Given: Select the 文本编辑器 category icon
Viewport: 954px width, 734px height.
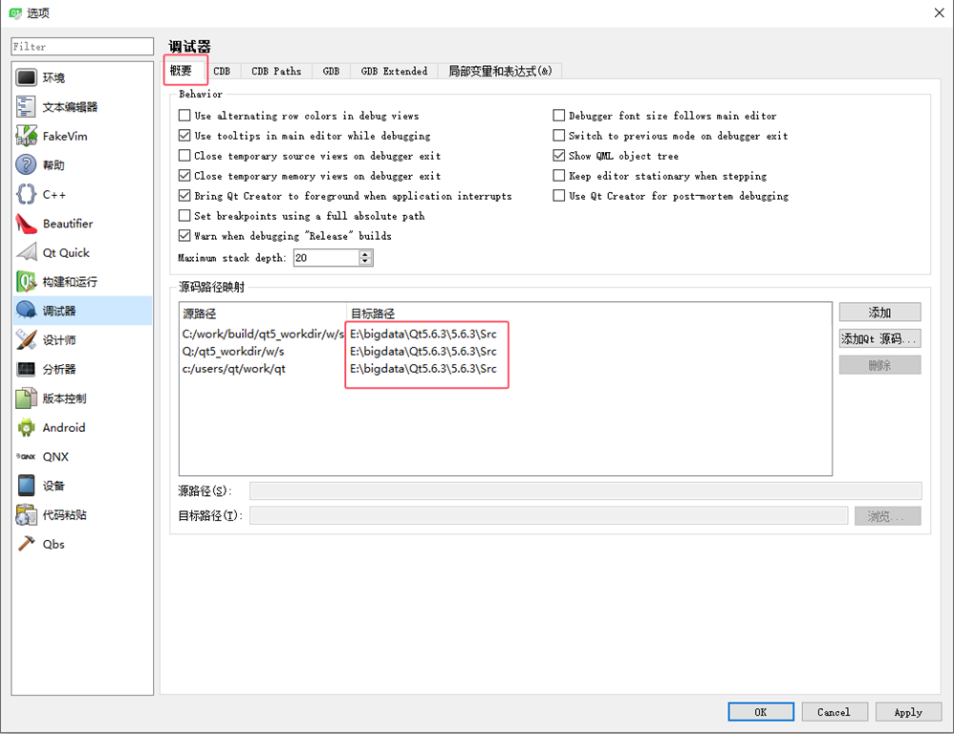Looking at the screenshot, I should tap(26, 107).
